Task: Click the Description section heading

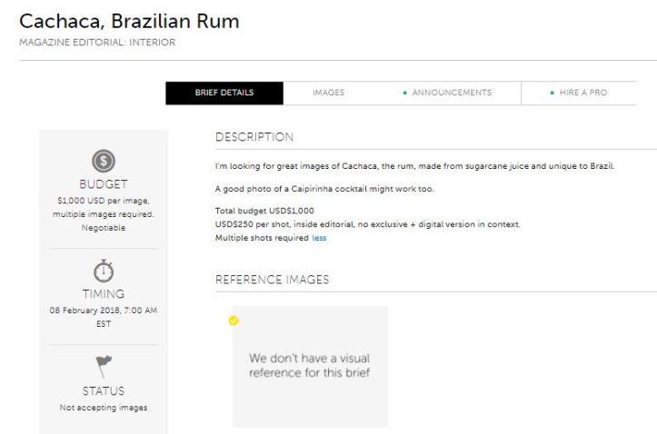Action: (x=254, y=137)
